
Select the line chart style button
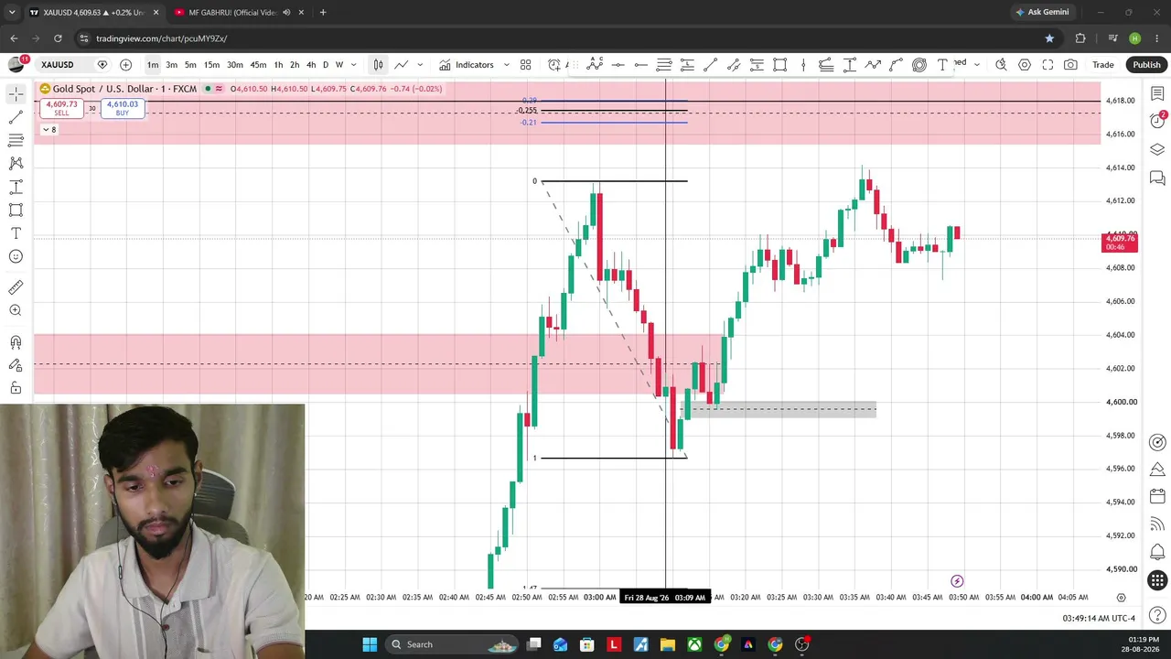(401, 65)
